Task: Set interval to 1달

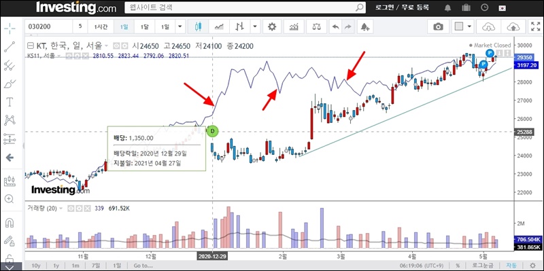Action: [x=144, y=26]
